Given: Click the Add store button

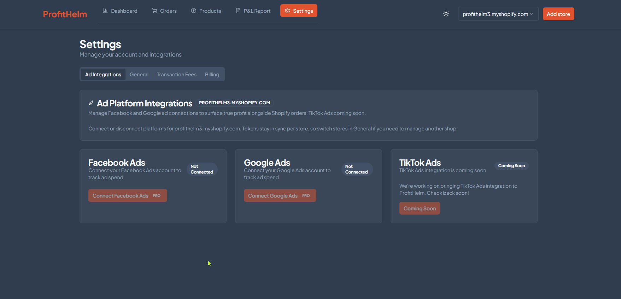Looking at the screenshot, I should click(558, 14).
